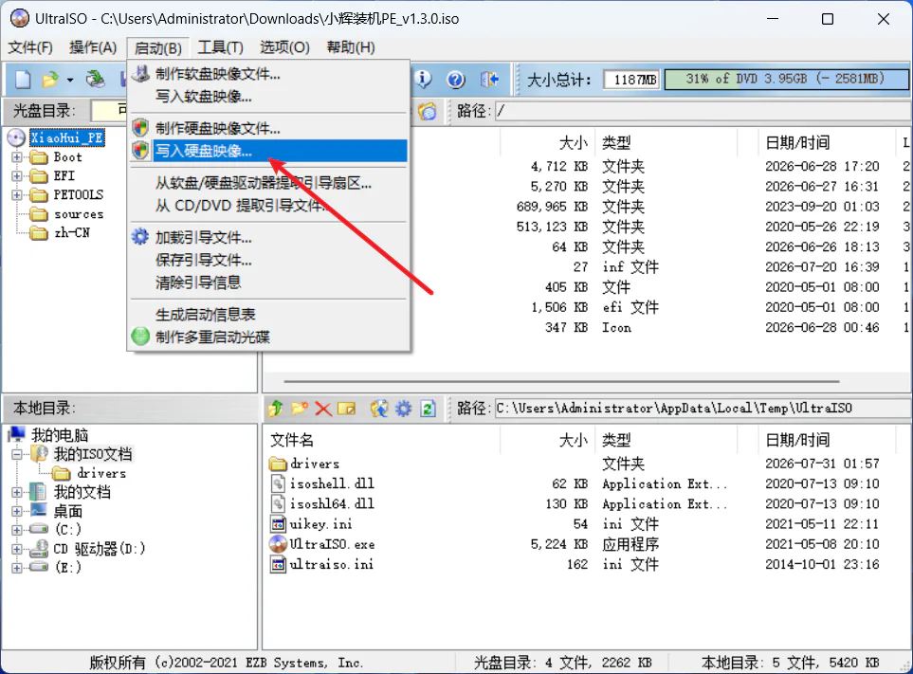Viewport: 913px width, 674px height.
Task: Expand the Boot folder tree node
Action: point(17,157)
